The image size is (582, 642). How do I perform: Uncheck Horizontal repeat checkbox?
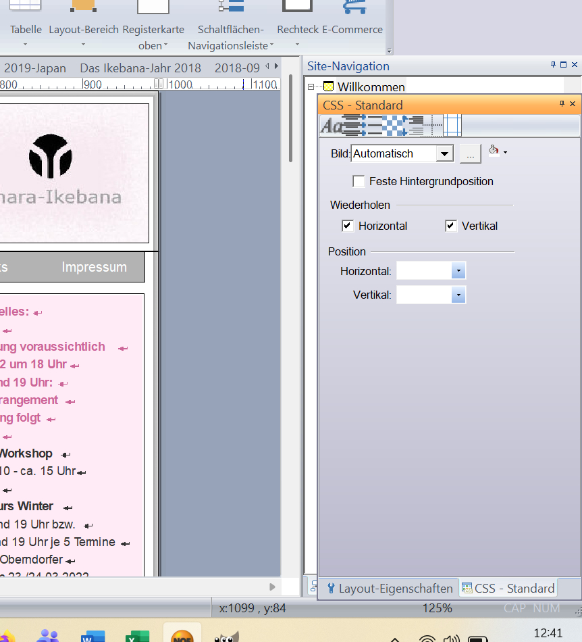click(x=348, y=226)
